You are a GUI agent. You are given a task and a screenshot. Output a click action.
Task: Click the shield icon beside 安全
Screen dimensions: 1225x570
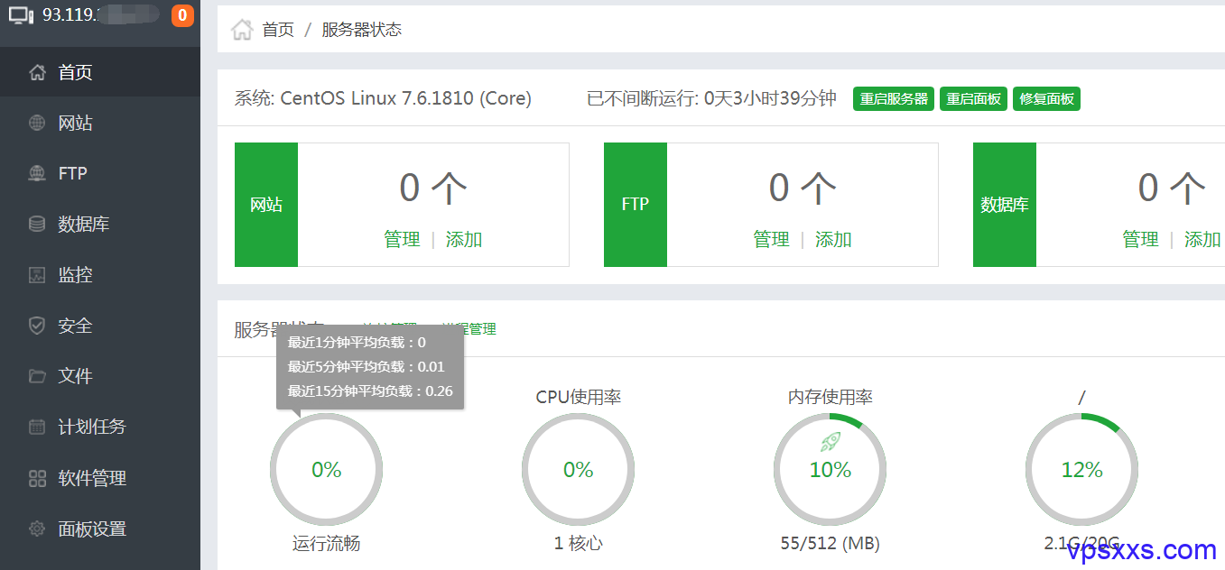point(37,326)
